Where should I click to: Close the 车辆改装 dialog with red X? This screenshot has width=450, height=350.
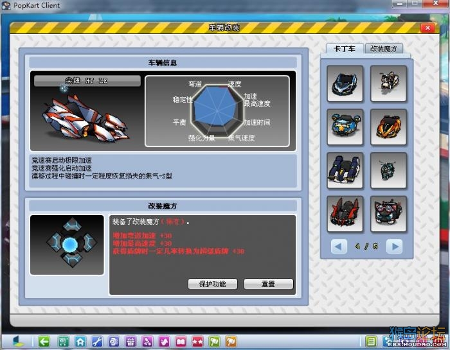pyautogui.click(x=428, y=28)
